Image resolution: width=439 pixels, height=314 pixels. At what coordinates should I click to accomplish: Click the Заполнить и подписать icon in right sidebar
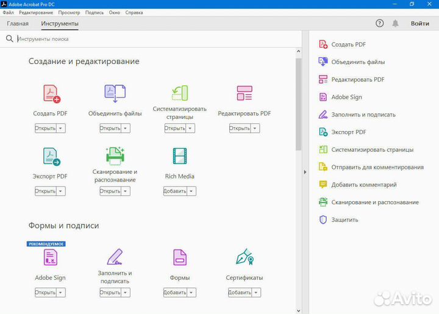(x=323, y=115)
